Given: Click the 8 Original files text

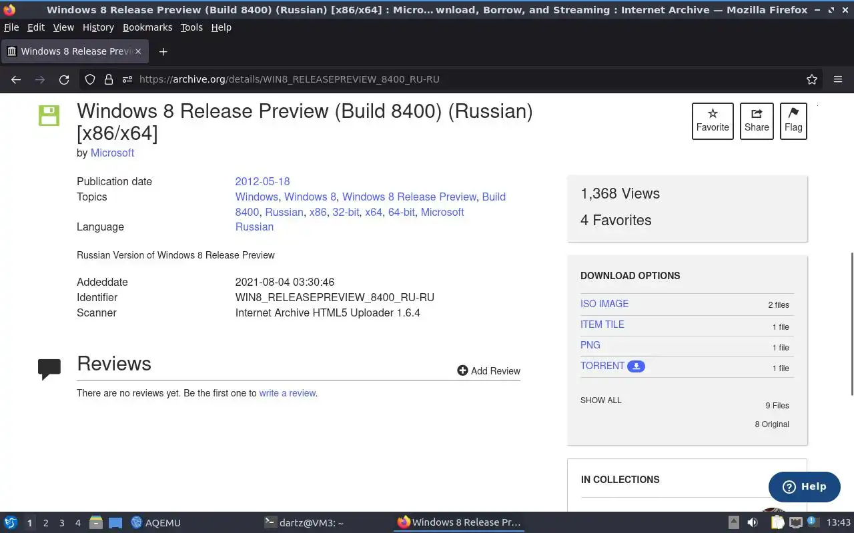Looking at the screenshot, I should 772,424.
